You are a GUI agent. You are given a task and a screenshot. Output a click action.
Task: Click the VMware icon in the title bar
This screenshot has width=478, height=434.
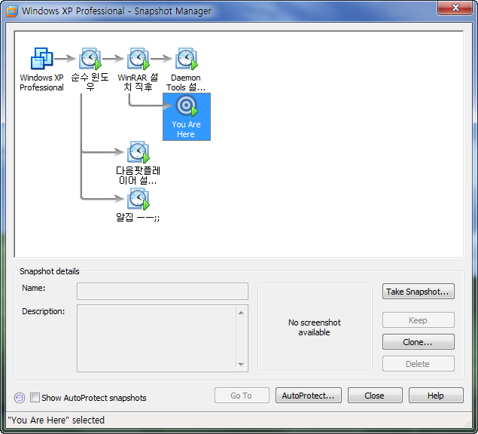click(12, 11)
